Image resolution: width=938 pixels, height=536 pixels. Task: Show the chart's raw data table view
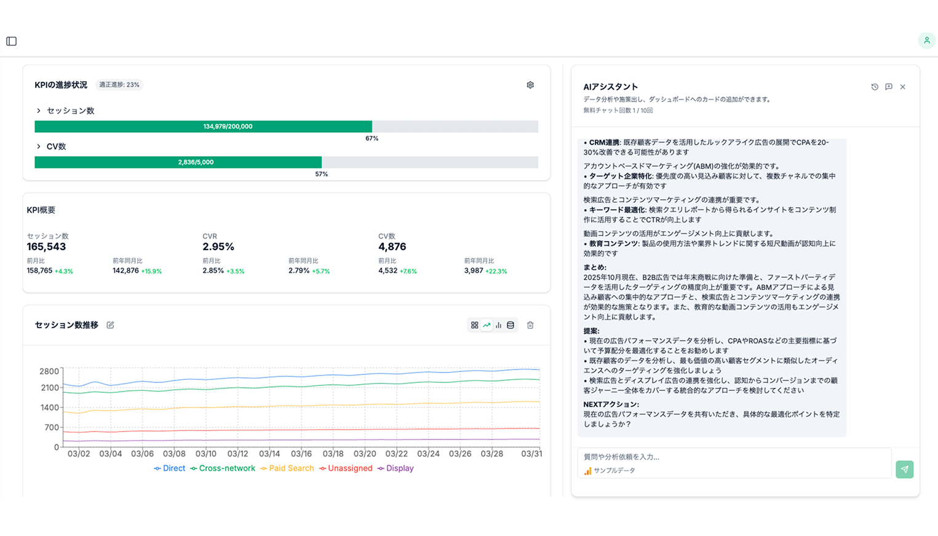pyautogui.click(x=511, y=325)
